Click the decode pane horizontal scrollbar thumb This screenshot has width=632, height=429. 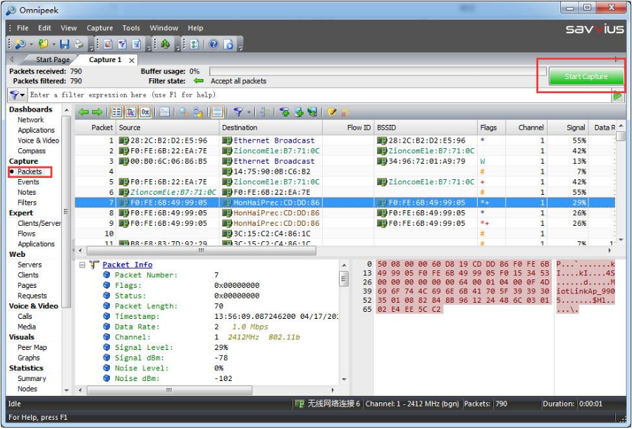tap(169, 390)
